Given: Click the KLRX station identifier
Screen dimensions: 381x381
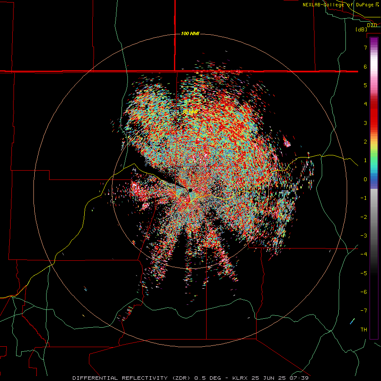Looking at the screenshot, I should click(x=240, y=378).
